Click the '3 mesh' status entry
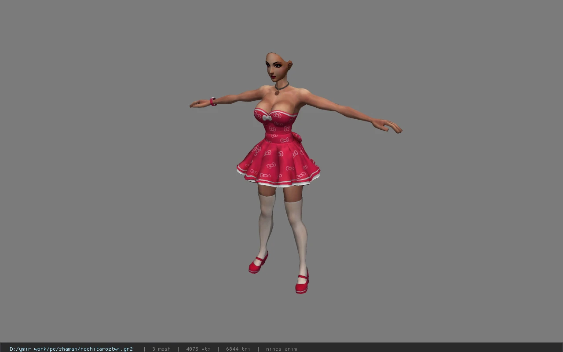This screenshot has width=563, height=352. click(x=161, y=349)
